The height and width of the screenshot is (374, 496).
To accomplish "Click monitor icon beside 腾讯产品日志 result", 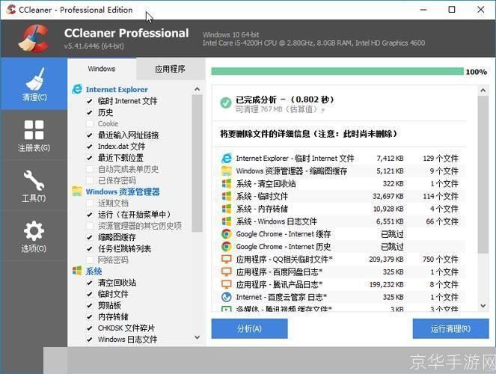I will pyautogui.click(x=227, y=284).
